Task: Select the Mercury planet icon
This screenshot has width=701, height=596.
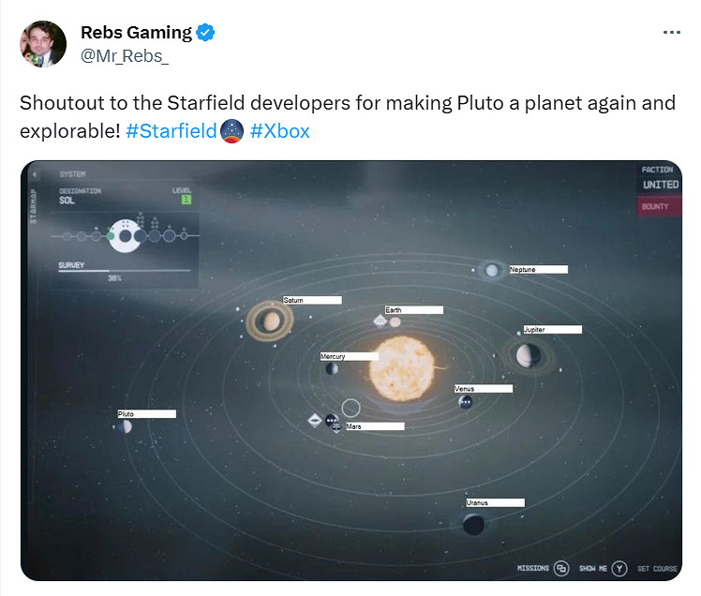Action: (332, 369)
